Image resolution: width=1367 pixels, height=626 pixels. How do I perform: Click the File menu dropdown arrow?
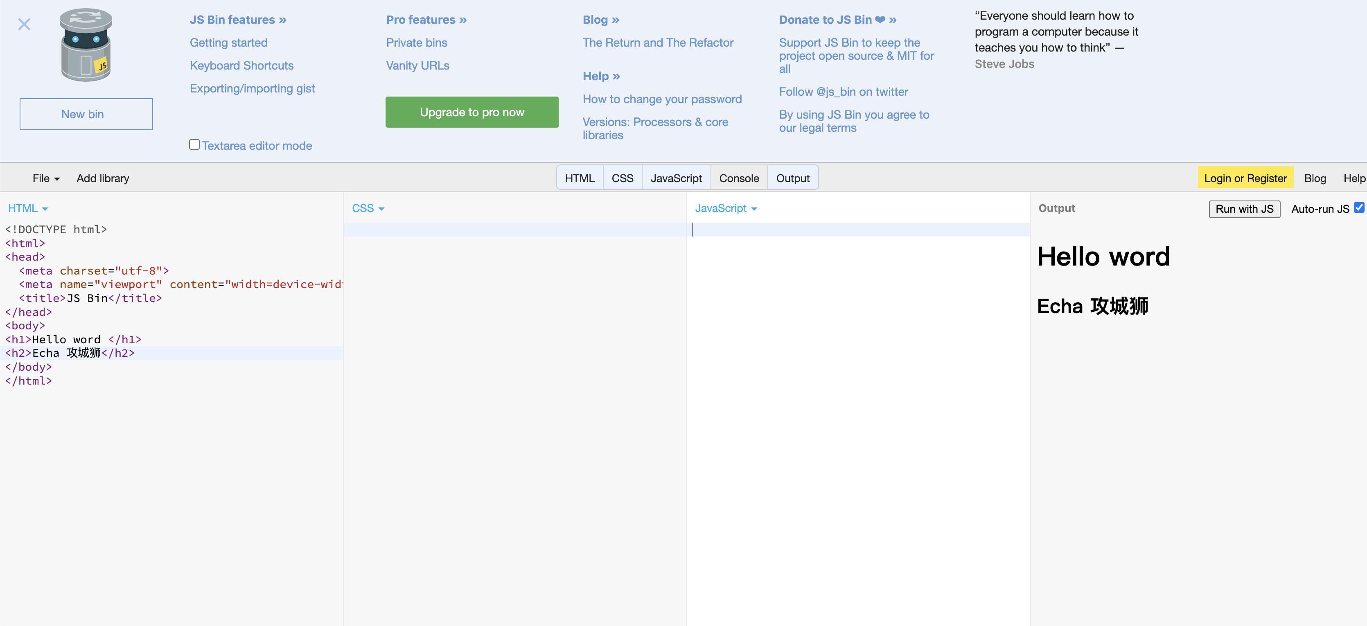click(x=56, y=178)
